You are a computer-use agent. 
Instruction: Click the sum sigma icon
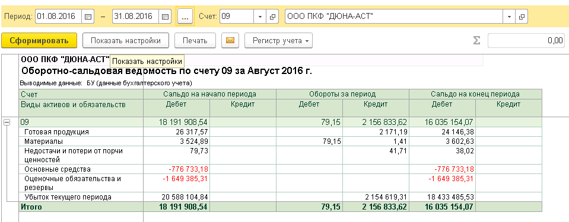coord(476,41)
